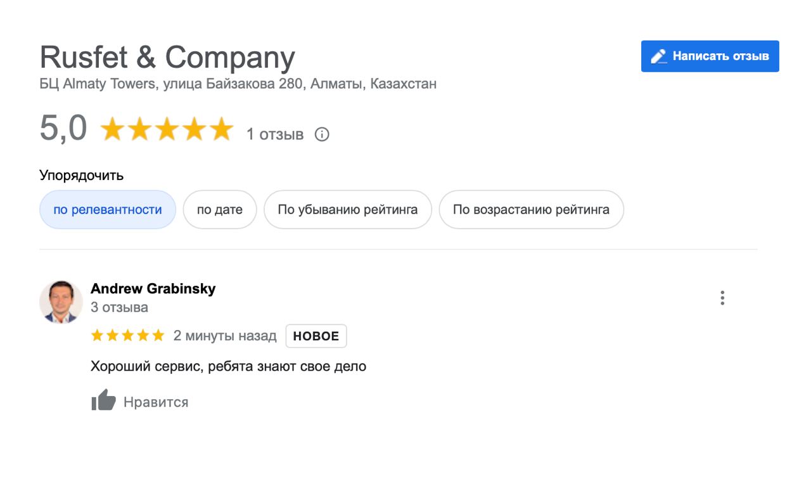Choose "По убыванию рейтинга" sort option

click(347, 210)
